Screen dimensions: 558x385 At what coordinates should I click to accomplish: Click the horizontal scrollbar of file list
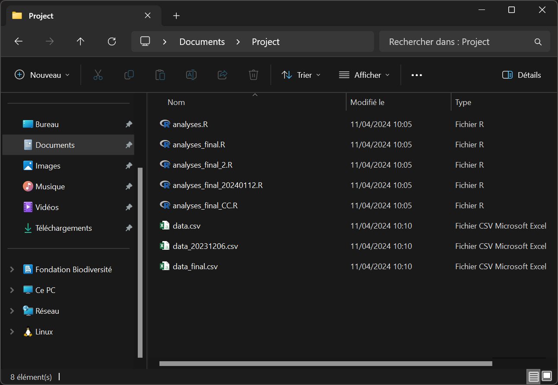click(325, 363)
